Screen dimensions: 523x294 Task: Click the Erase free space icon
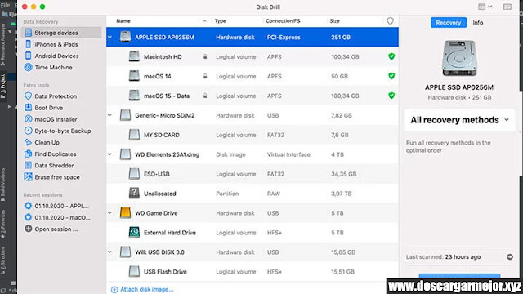coord(29,177)
